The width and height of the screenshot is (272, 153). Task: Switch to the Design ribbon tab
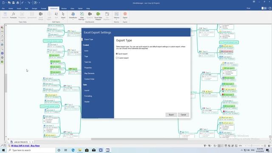(34, 8)
